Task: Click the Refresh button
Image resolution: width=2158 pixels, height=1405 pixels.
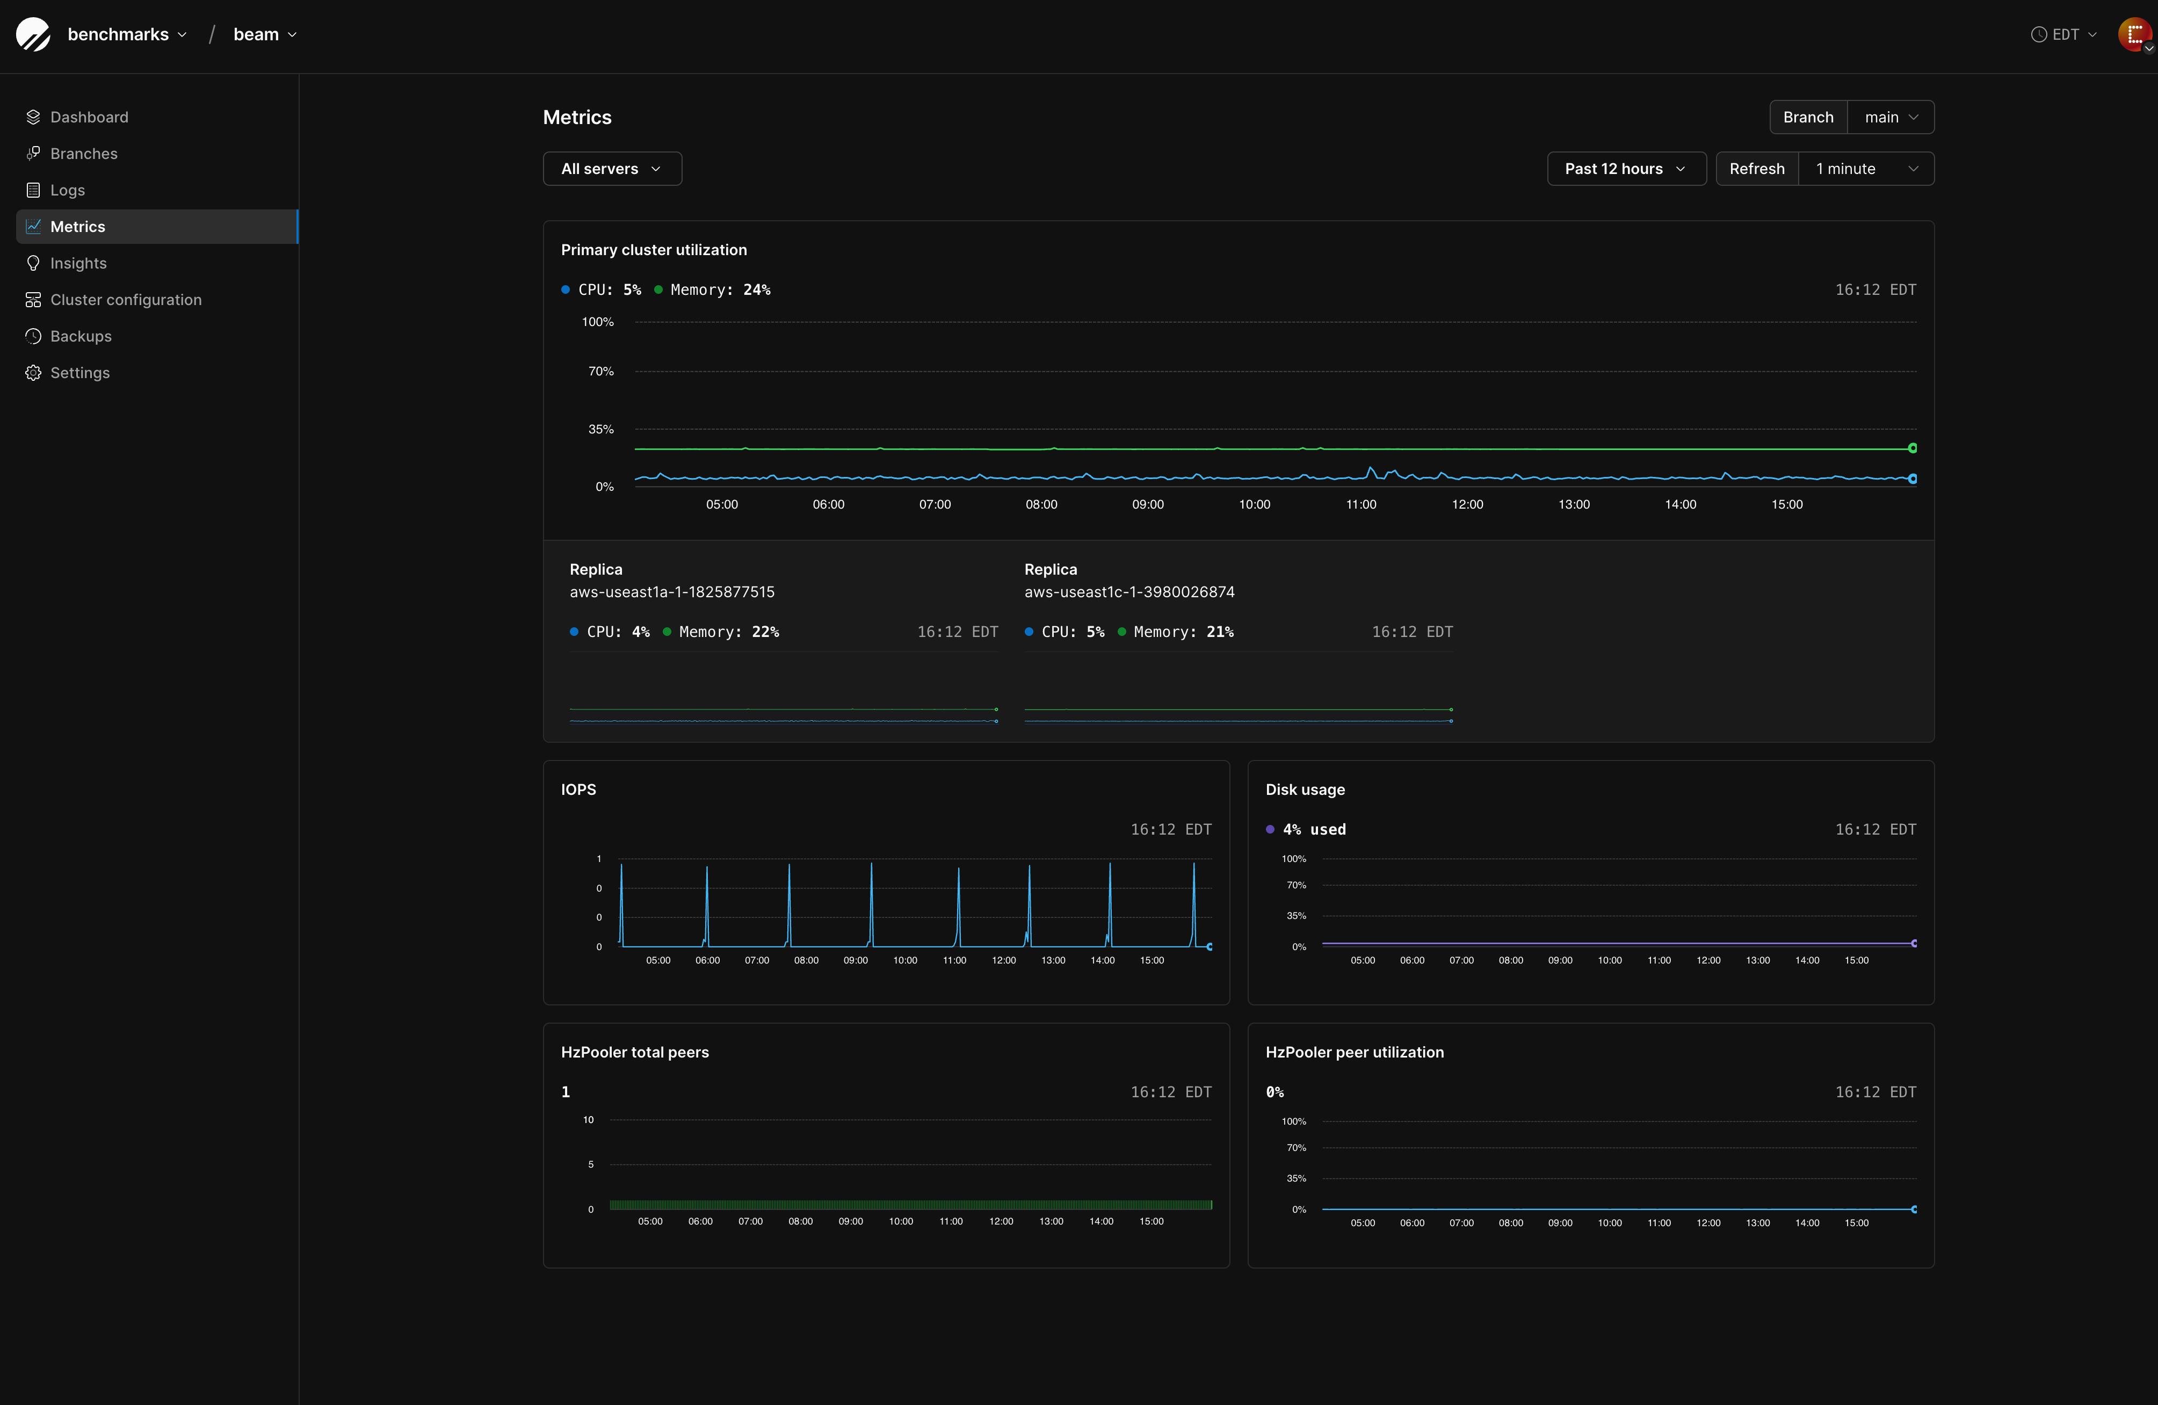Action: (1756, 169)
